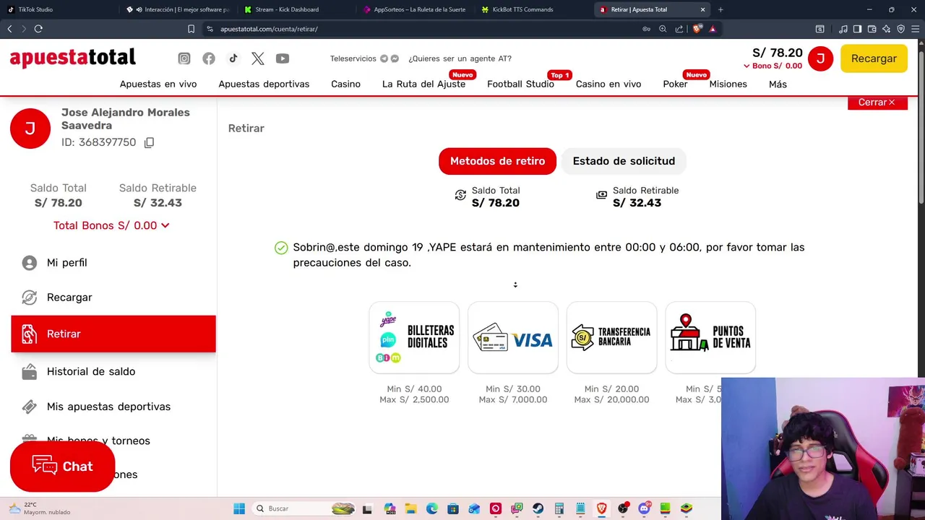Open Apuestas en vivo menu
925x520 pixels.
pos(158,84)
